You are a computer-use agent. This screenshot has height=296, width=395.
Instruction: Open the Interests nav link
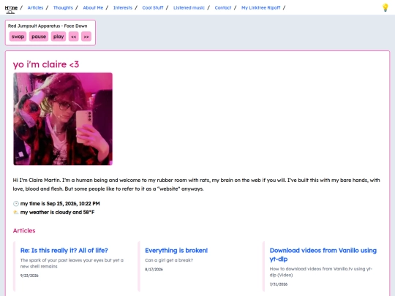(x=123, y=8)
